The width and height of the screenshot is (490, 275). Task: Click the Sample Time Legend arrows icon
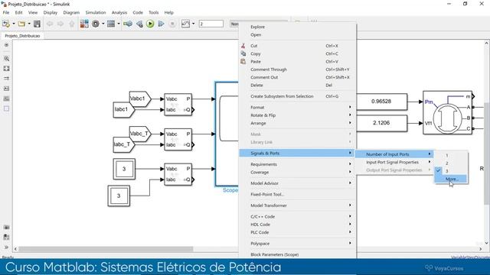click(x=6, y=78)
